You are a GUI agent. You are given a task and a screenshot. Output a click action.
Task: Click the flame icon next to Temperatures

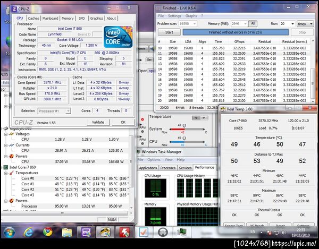pos(12,173)
